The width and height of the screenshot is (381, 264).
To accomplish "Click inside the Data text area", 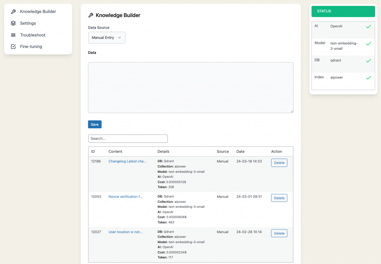I will click(x=190, y=87).
